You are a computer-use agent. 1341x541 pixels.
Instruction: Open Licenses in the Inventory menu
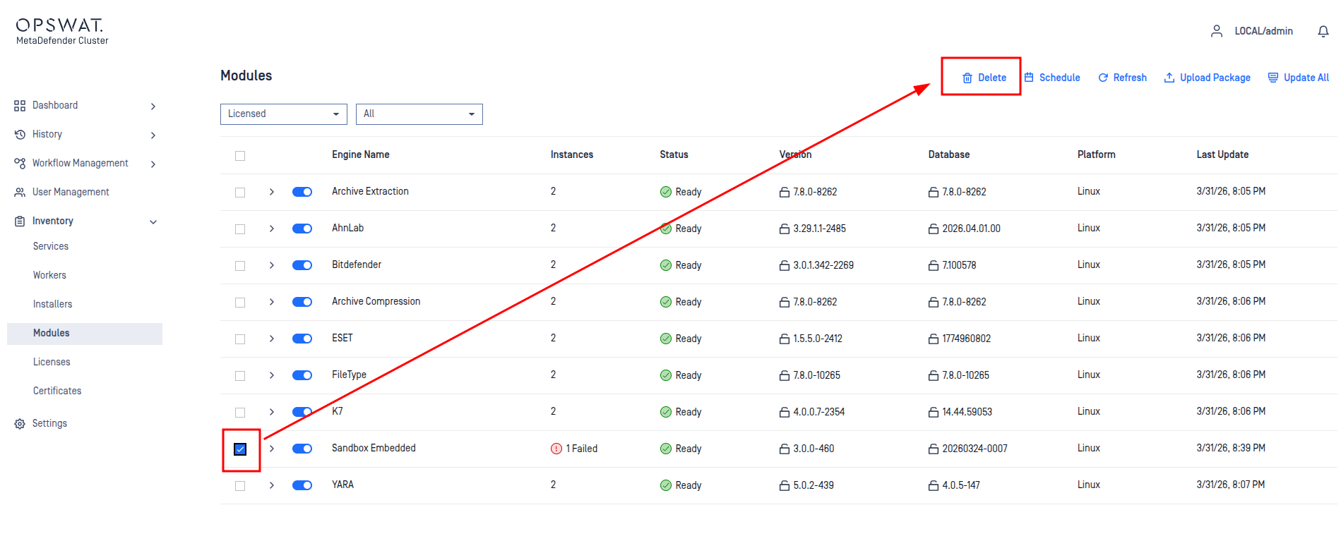click(x=52, y=362)
